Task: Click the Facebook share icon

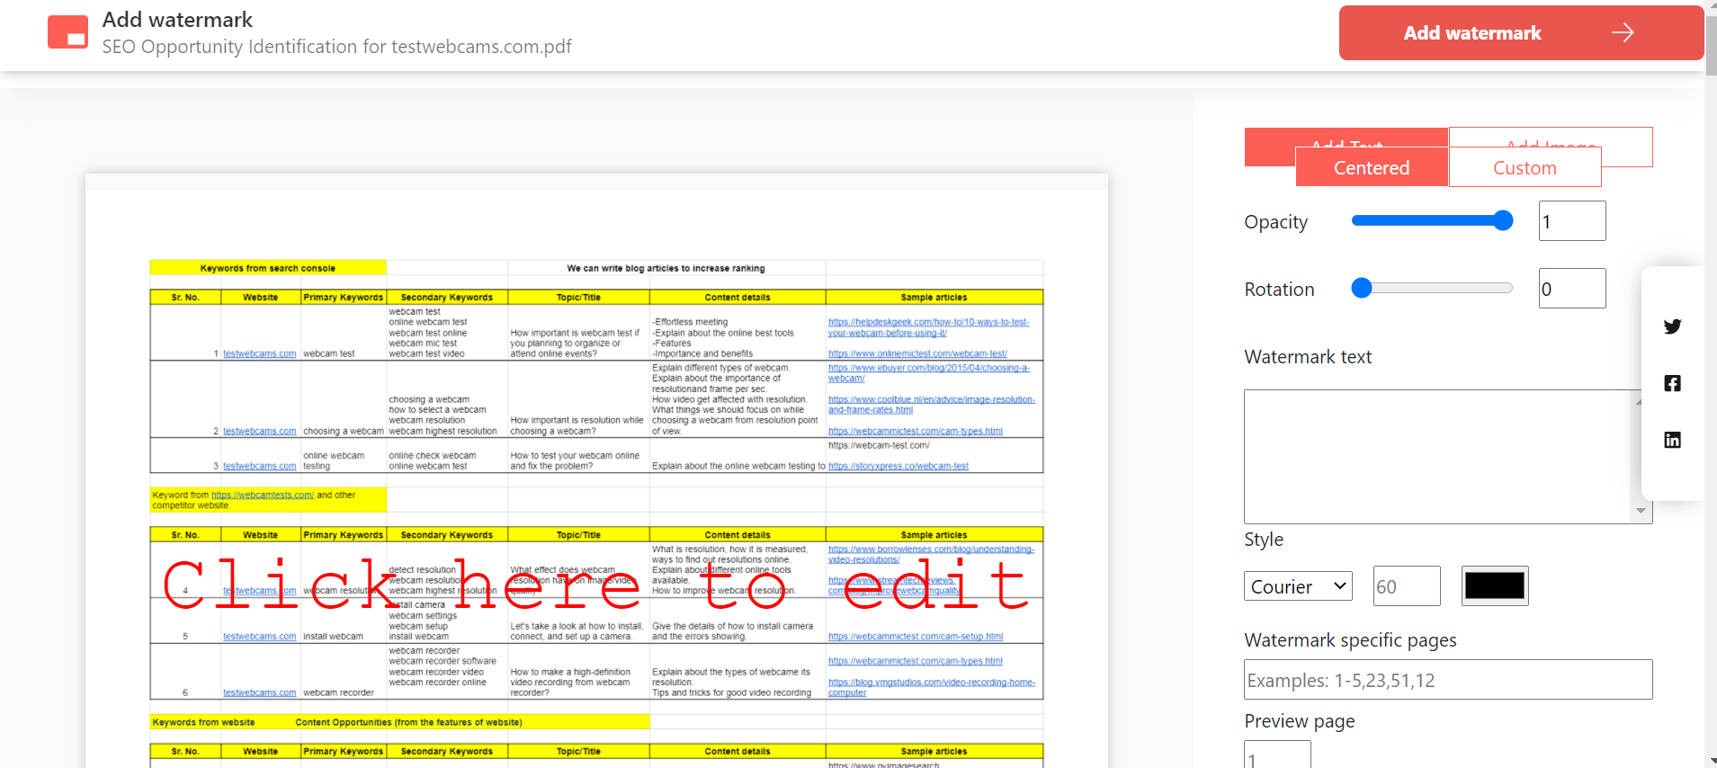Action: pyautogui.click(x=1672, y=383)
